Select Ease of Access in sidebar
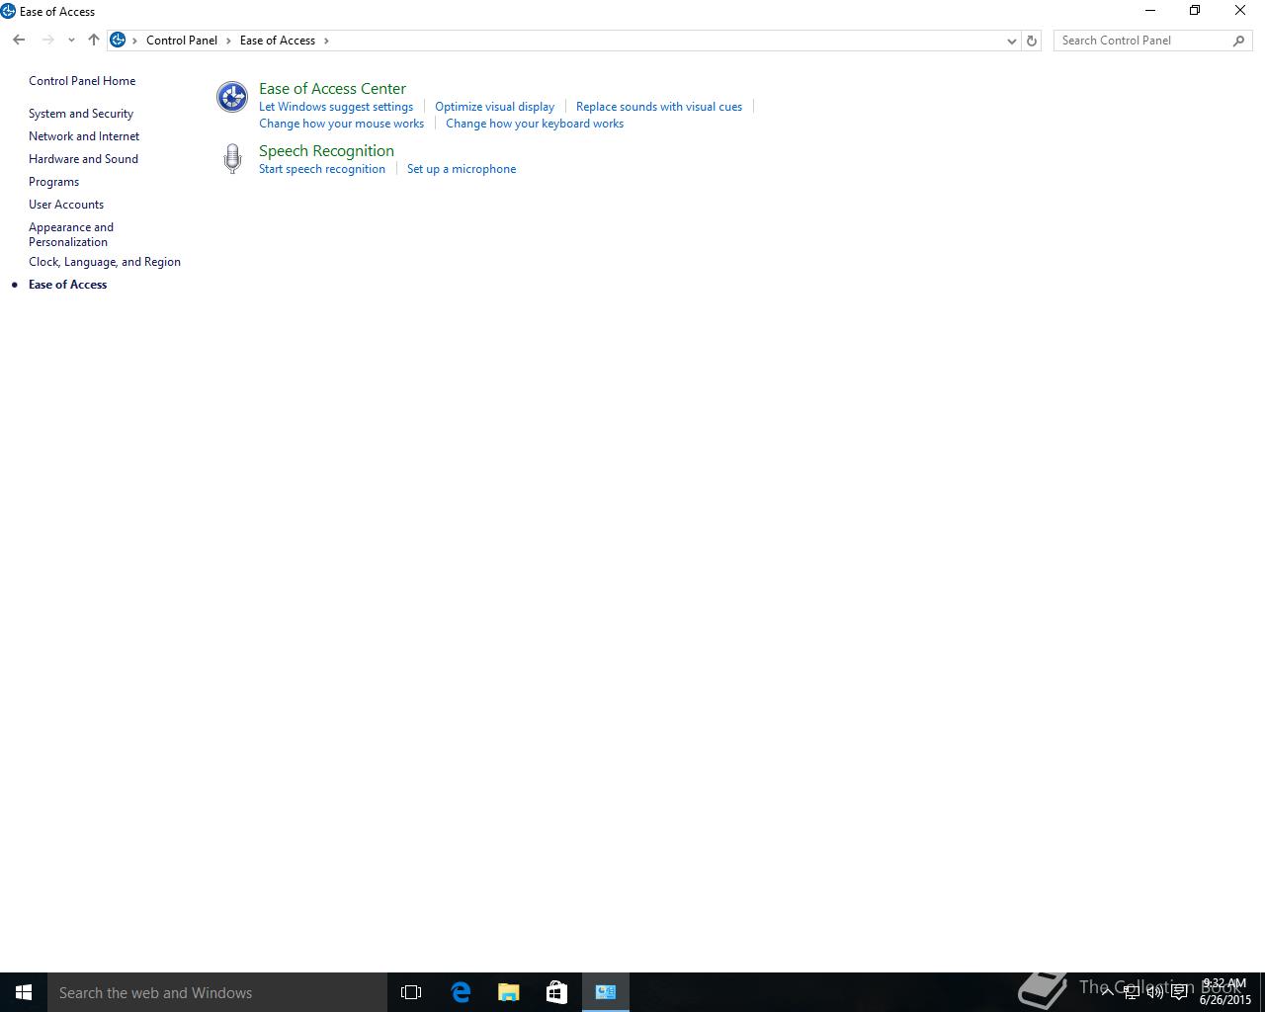This screenshot has height=1012, width=1265. [67, 285]
